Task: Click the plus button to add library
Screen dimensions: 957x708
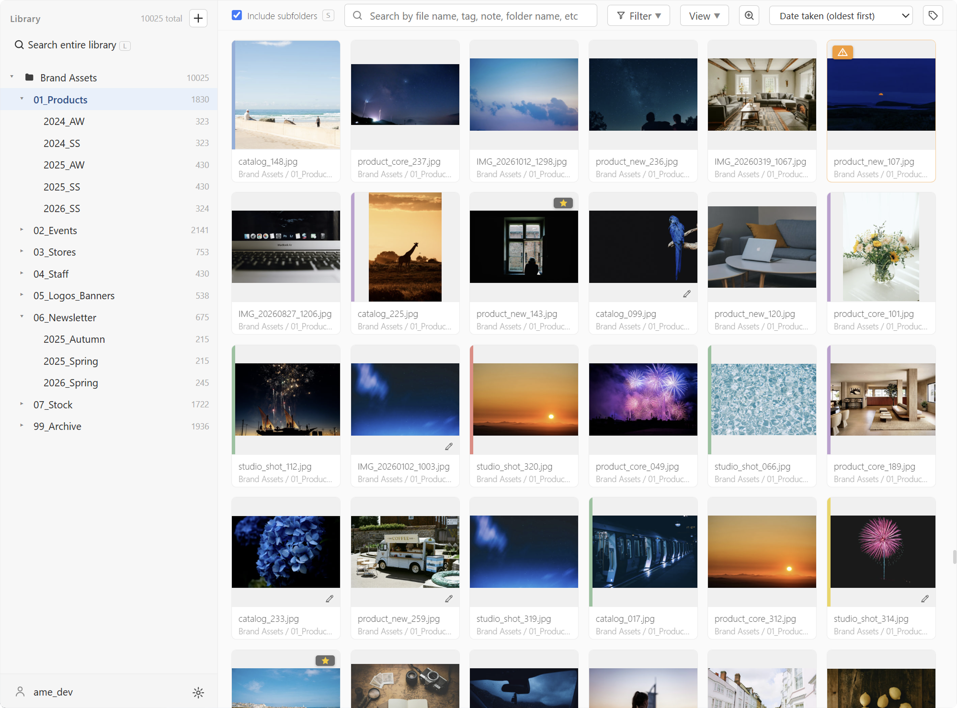Action: (x=198, y=18)
